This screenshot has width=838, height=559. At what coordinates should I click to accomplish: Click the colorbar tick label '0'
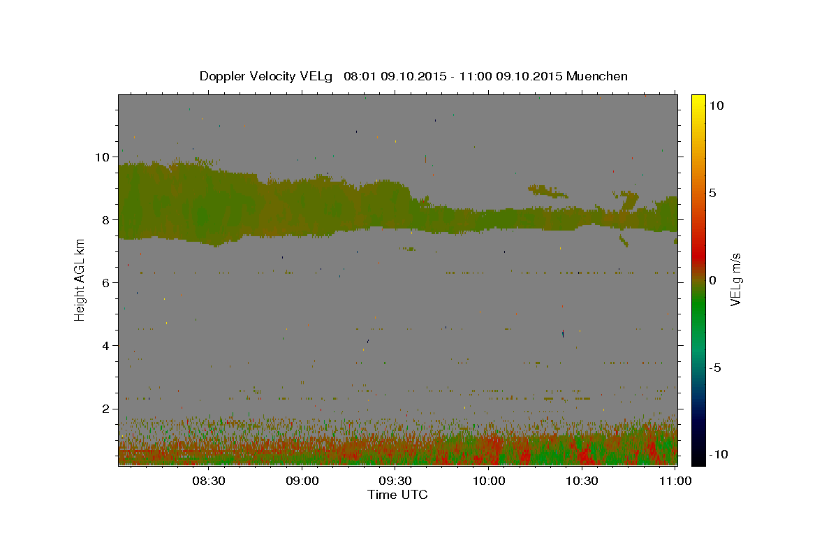coord(713,280)
